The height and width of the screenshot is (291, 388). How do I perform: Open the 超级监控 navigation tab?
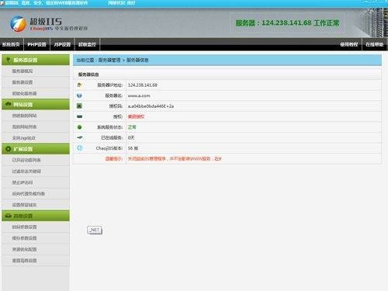pos(87,44)
